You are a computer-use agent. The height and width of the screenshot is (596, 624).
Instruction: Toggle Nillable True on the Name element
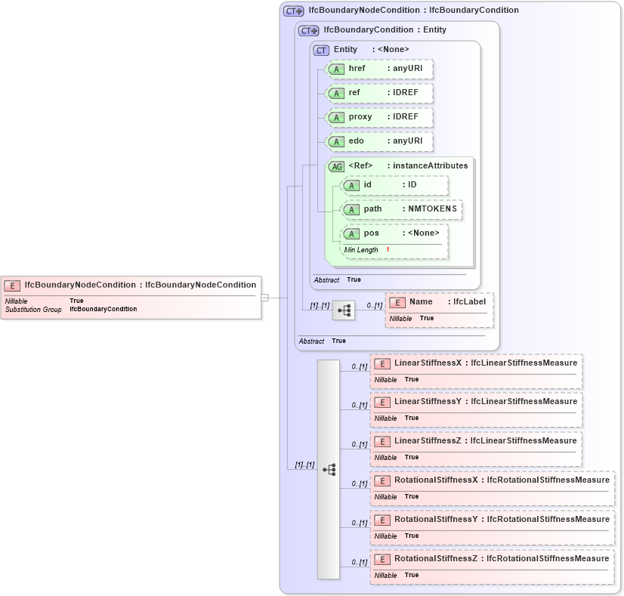(428, 318)
